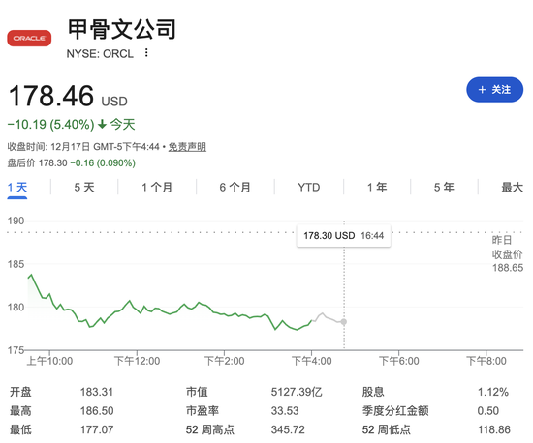Show the YTD chart range
The height and width of the screenshot is (443, 533).
coord(308,188)
